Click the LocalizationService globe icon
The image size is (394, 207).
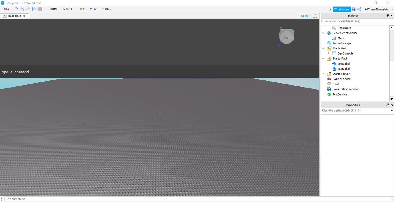coord(329,89)
